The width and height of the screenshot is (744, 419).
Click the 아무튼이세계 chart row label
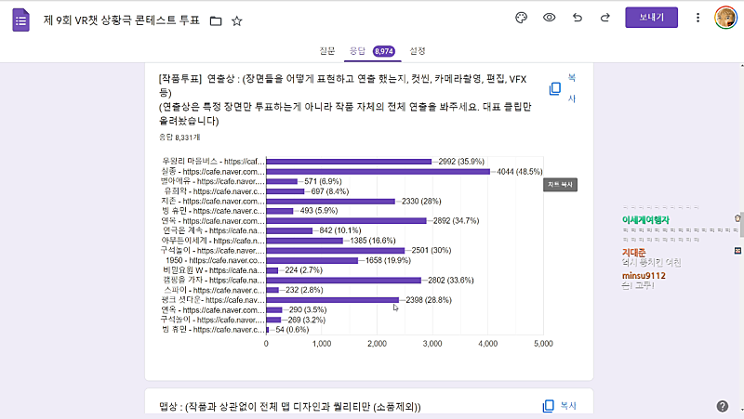[213, 241]
